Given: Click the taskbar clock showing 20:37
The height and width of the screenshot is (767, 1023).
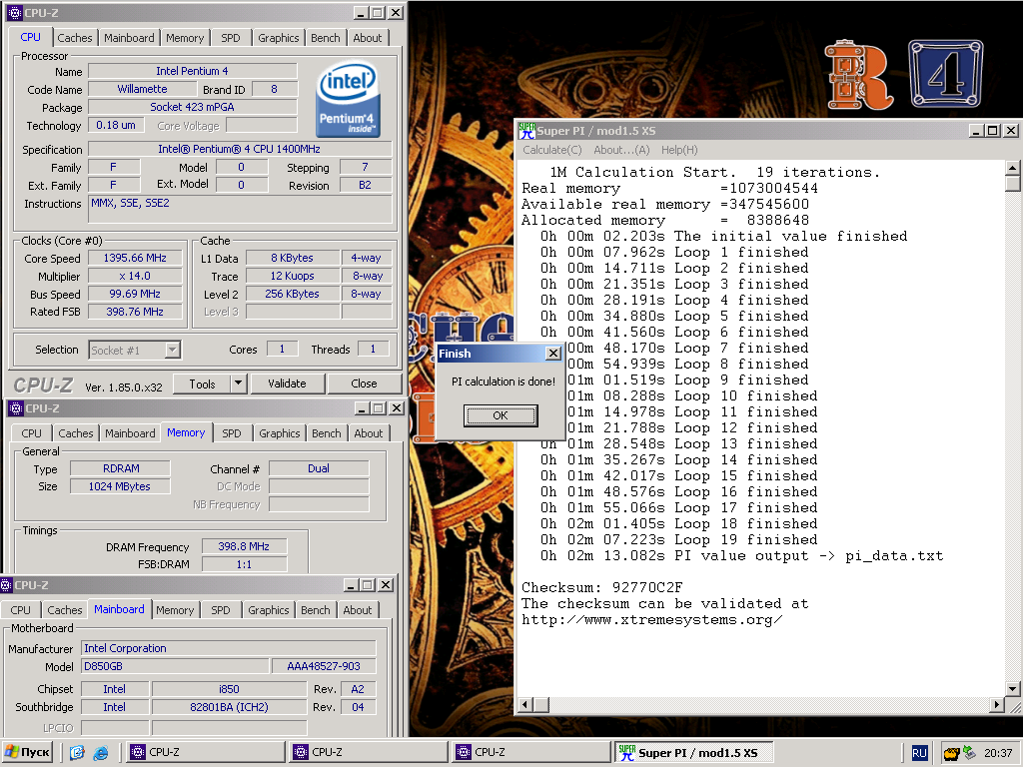Looking at the screenshot, I should 998,753.
